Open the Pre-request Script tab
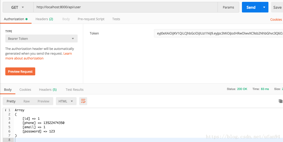 pyautogui.click(x=91, y=19)
